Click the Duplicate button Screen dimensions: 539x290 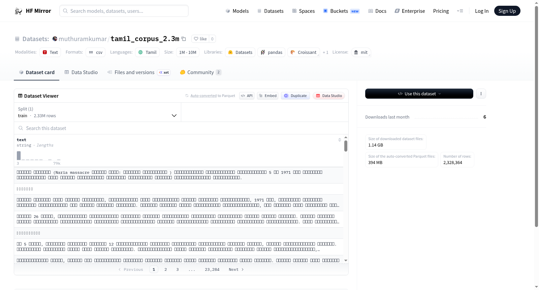(295, 96)
